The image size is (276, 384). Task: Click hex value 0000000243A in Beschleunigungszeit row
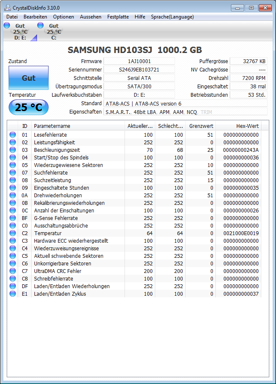click(x=241, y=150)
